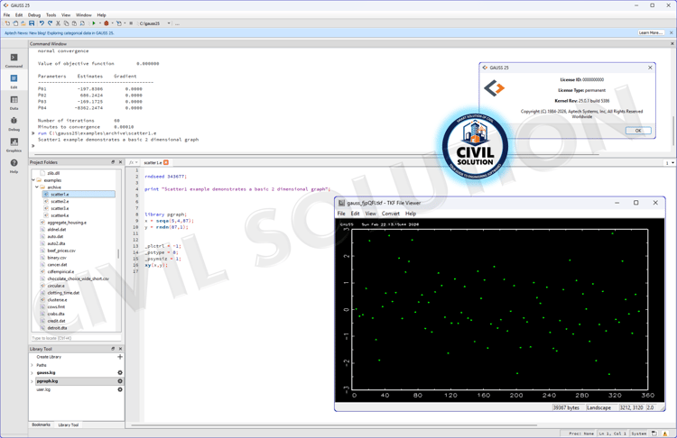Open the Debug menu in GAUSS
The height and width of the screenshot is (438, 677).
[x=34, y=14]
